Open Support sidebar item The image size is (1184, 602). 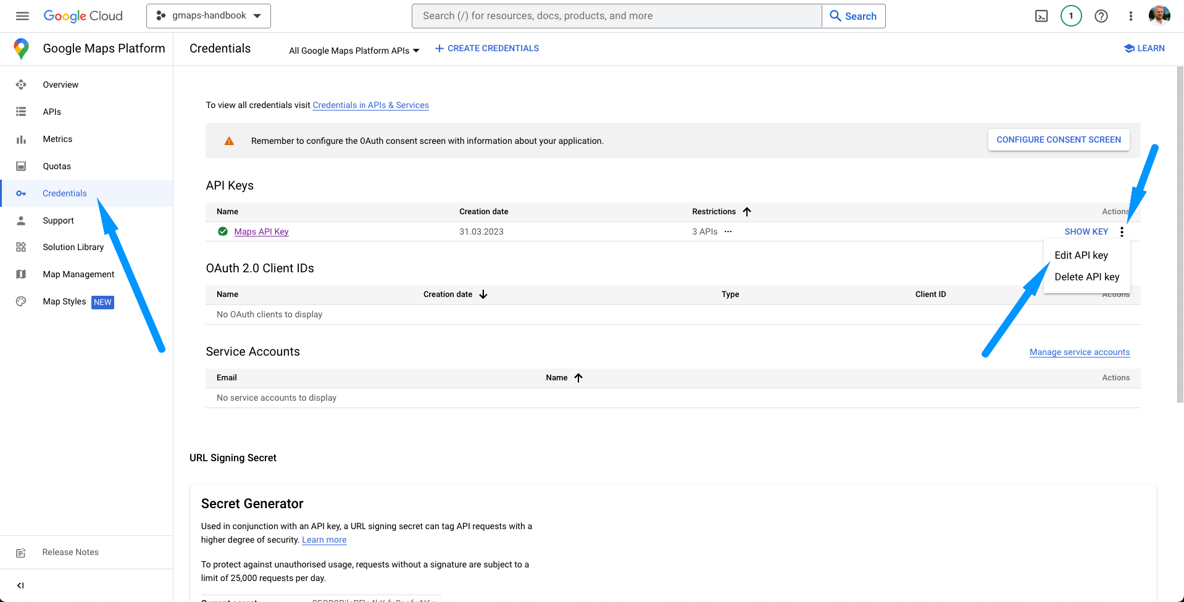(58, 220)
